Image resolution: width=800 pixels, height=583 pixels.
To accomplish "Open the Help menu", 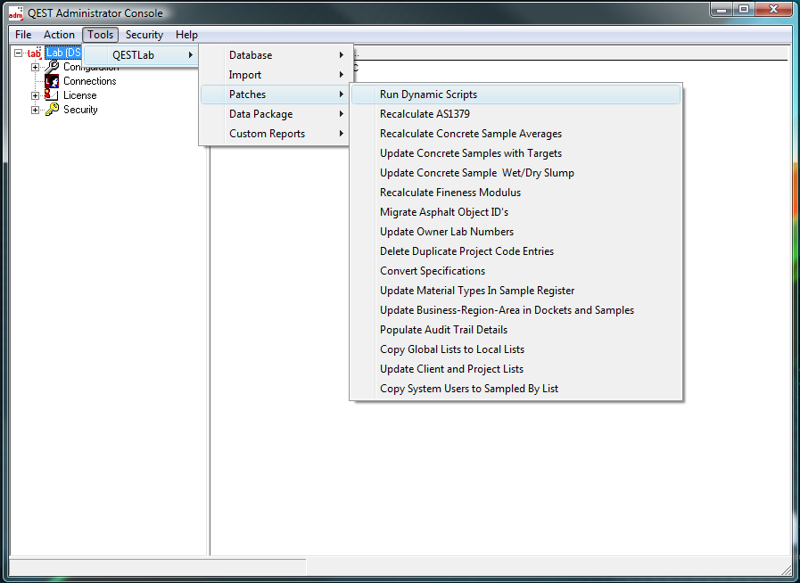I will pyautogui.click(x=186, y=35).
